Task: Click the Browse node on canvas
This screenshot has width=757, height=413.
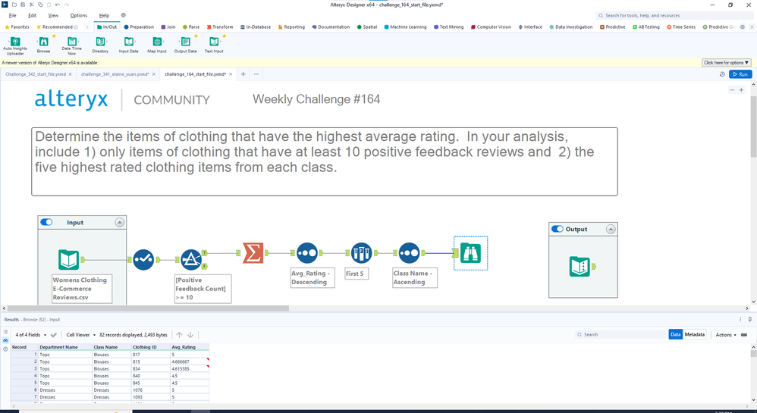Action: click(471, 253)
